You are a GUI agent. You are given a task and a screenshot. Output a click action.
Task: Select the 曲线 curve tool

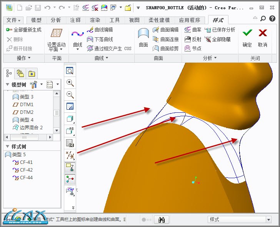[78, 40]
